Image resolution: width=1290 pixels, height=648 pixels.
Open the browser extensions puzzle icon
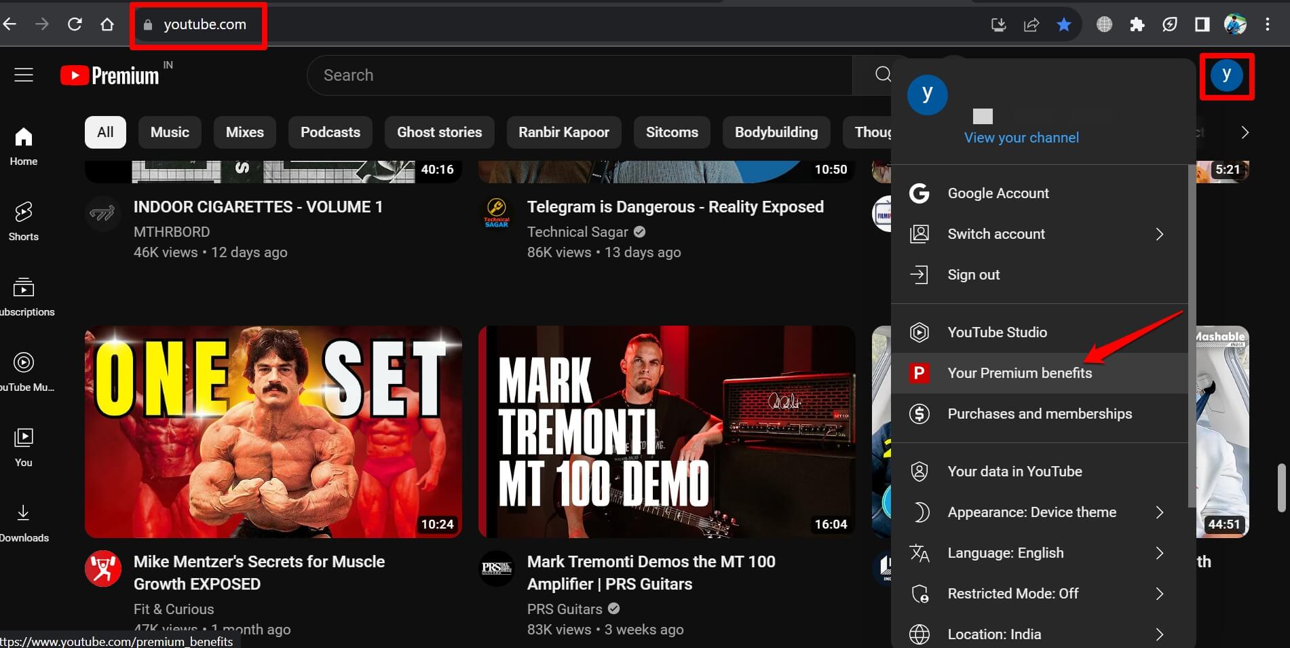1137,25
